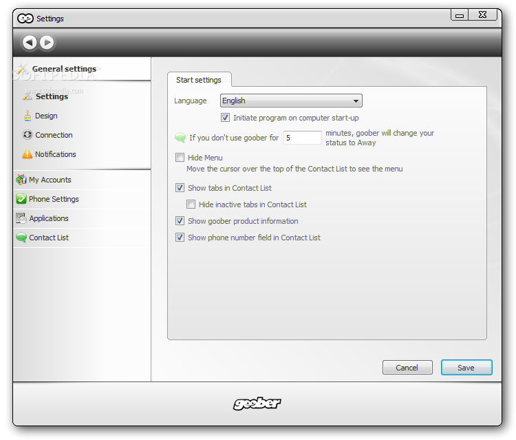Click the speech bubble icon near away timer
516x440 pixels.
point(180,138)
